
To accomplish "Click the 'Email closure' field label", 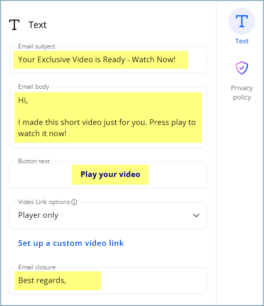I will pos(37,267).
